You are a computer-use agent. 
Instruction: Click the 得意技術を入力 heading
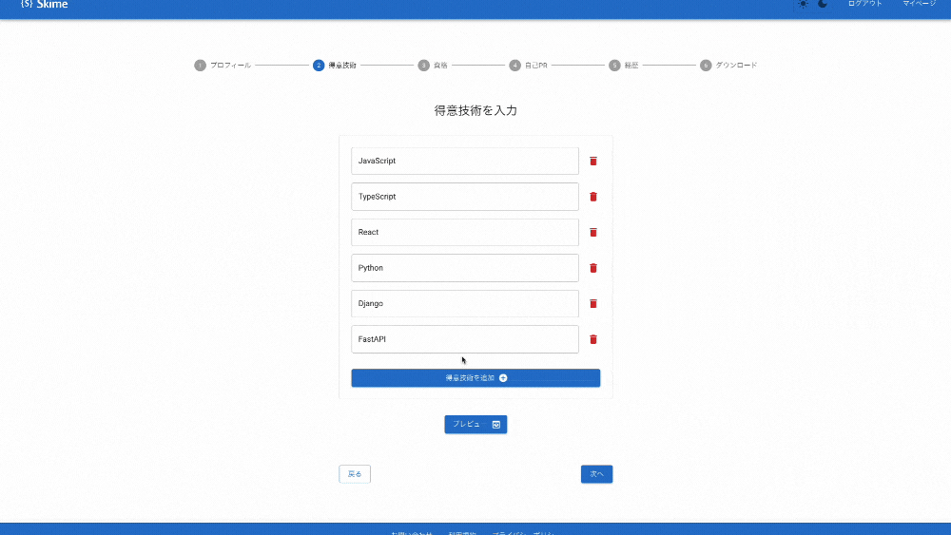[x=475, y=111]
